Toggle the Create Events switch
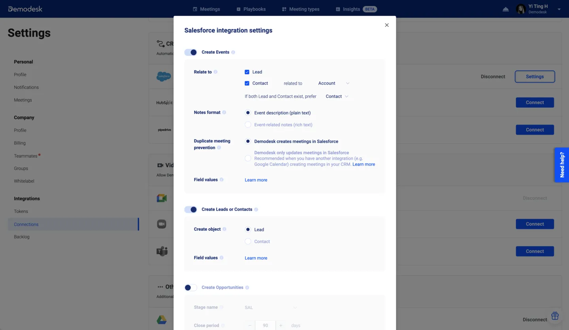The image size is (569, 330). (191, 52)
